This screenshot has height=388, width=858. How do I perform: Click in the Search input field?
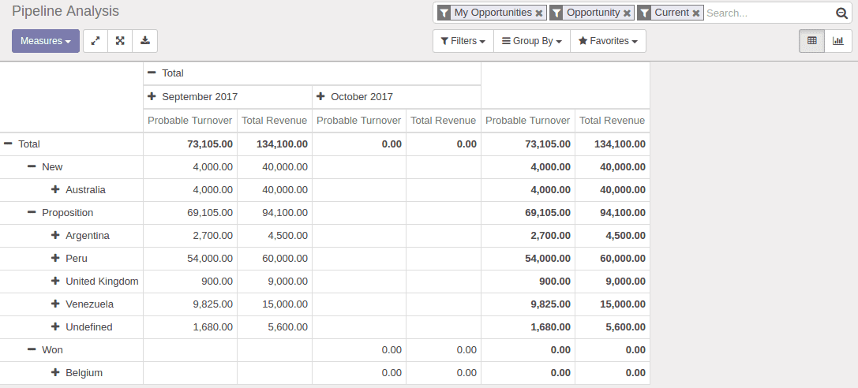pyautogui.click(x=769, y=13)
